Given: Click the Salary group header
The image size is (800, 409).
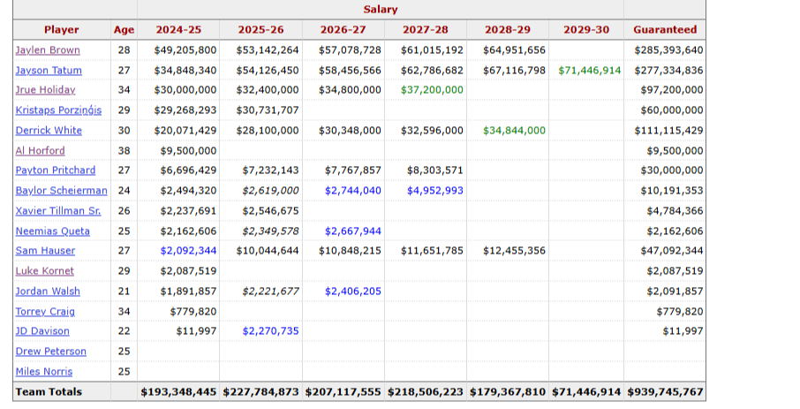Looking at the screenshot, I should click(380, 9).
